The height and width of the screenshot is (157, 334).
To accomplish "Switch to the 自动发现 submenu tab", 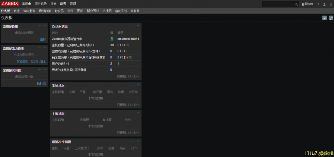I will pyautogui.click(x=121, y=11).
